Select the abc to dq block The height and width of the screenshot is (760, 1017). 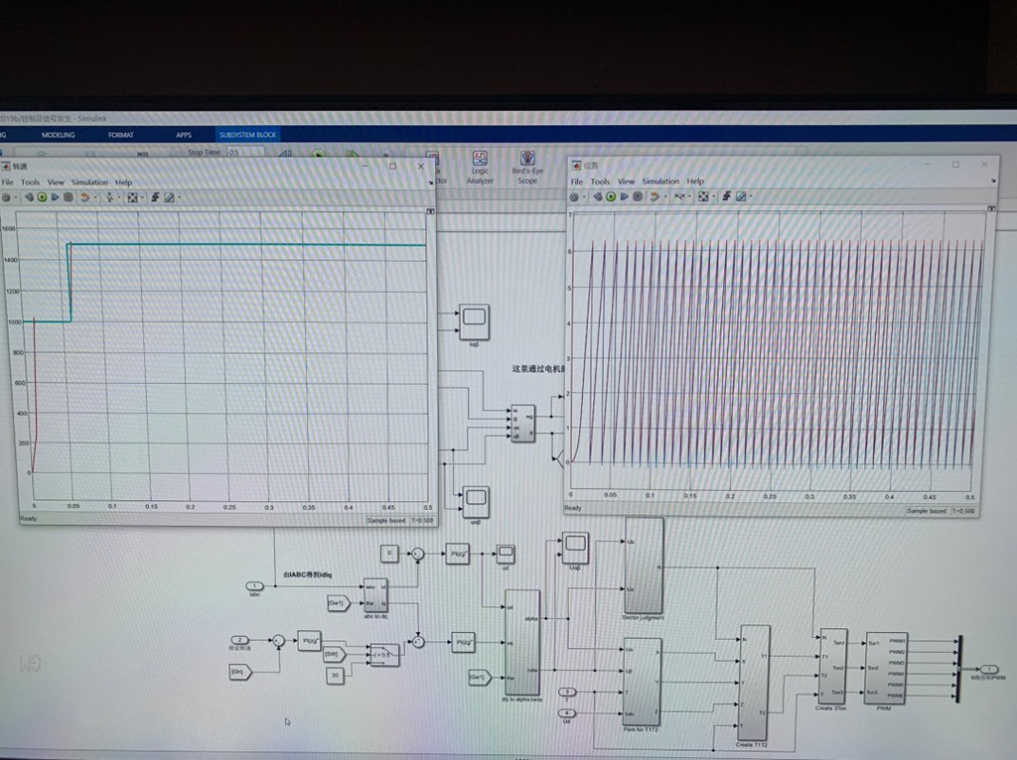[x=375, y=595]
